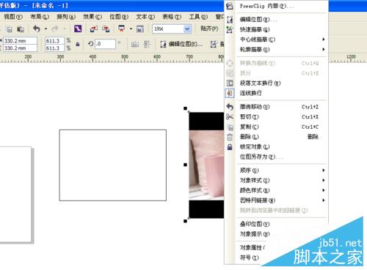Open the 表格(T) menu
The width and height of the screenshot is (367, 270).
pos(172,17)
